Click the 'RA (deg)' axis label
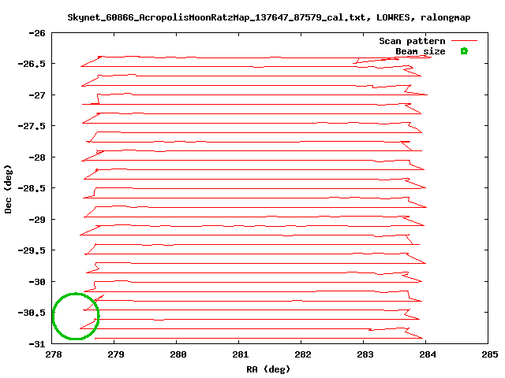The height and width of the screenshot is (378, 505). click(x=268, y=369)
